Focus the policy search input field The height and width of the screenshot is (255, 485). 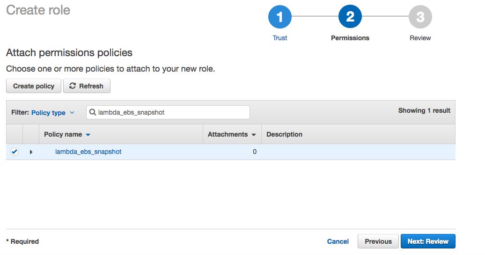[x=172, y=112]
